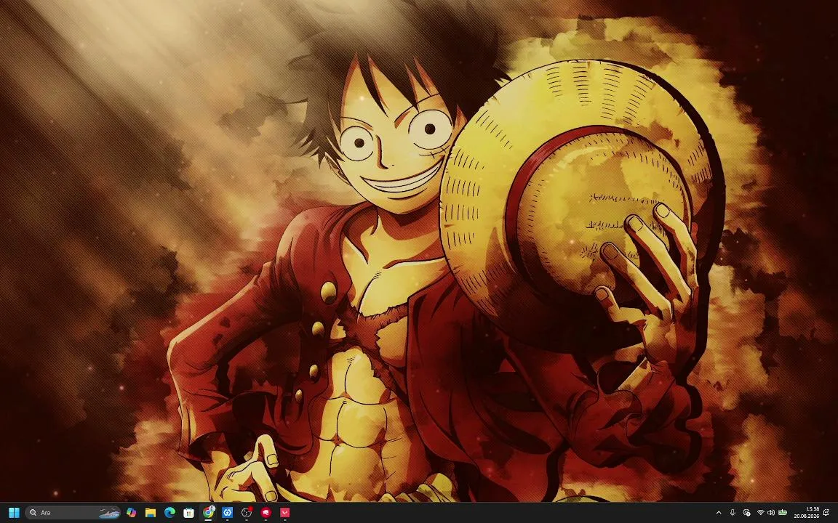Show hidden system tray icons
The image size is (838, 523).
pyautogui.click(x=719, y=513)
